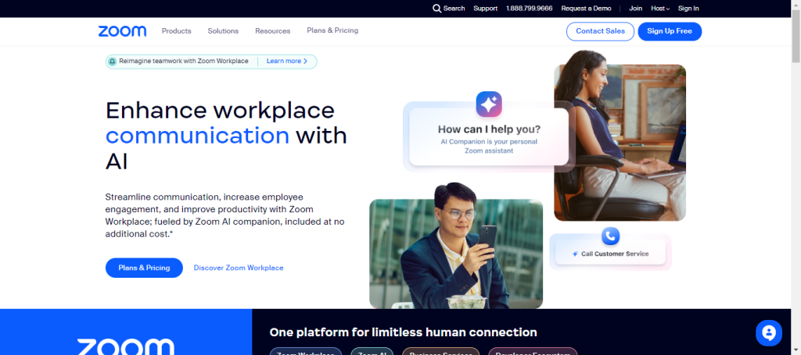Screen dimensions: 801x355
Task: Click the blue Plans & Pricing button
Action: point(144,268)
